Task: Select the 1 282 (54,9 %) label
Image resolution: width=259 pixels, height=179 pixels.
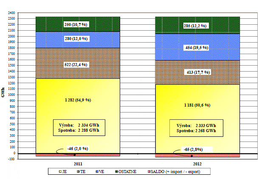Action: pyautogui.click(x=78, y=100)
